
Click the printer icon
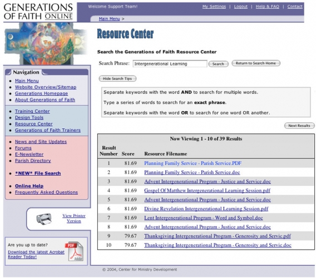tap(44, 219)
